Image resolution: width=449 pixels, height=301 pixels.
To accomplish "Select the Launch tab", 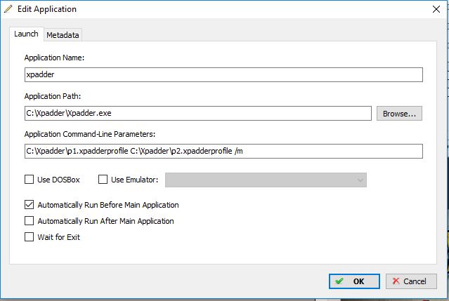I will 26,34.
